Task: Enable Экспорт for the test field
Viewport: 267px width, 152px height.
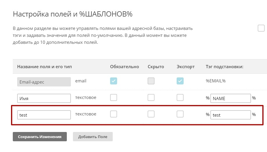Action: pos(180,114)
